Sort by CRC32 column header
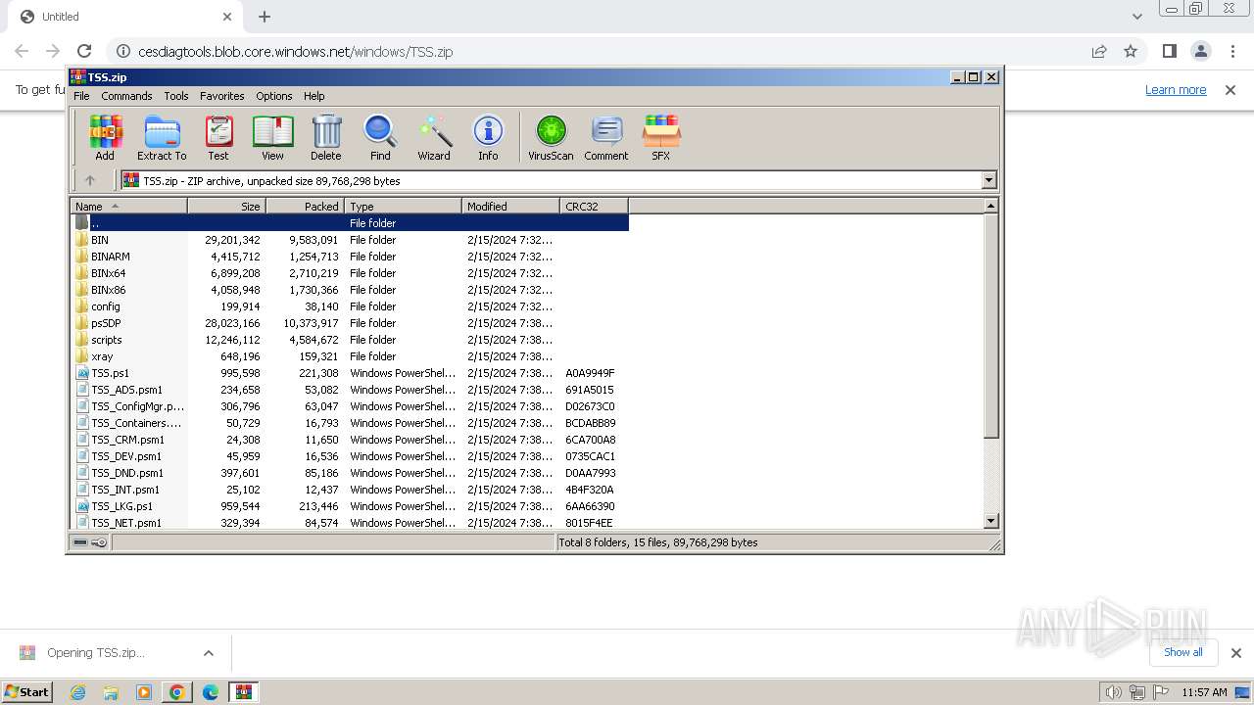Viewport: 1254px width, 705px height. click(595, 207)
